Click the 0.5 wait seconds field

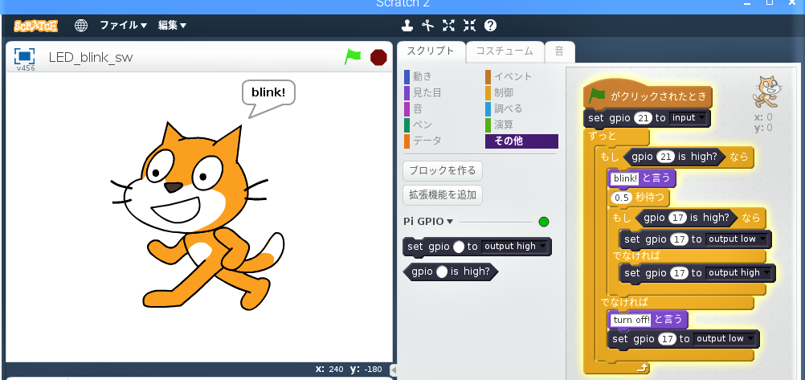pos(621,197)
